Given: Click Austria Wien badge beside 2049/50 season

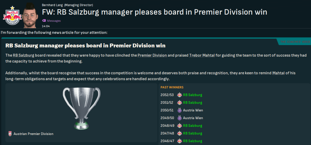Looking at the screenshot, I should [x=179, y=118].
